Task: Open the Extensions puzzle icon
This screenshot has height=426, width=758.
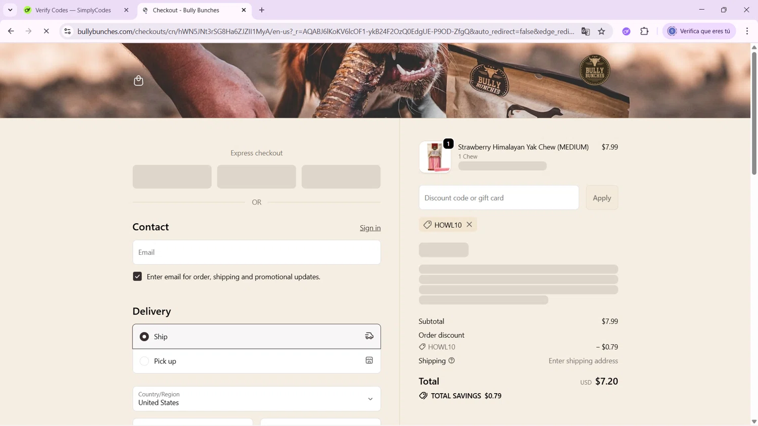Action: click(644, 31)
